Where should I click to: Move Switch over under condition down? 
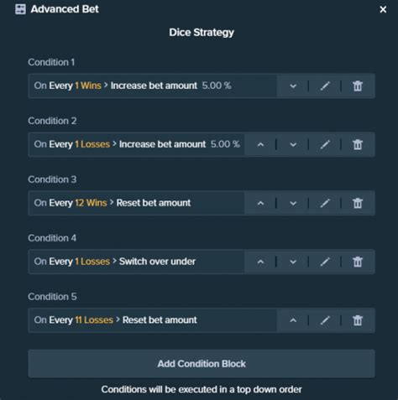point(293,262)
